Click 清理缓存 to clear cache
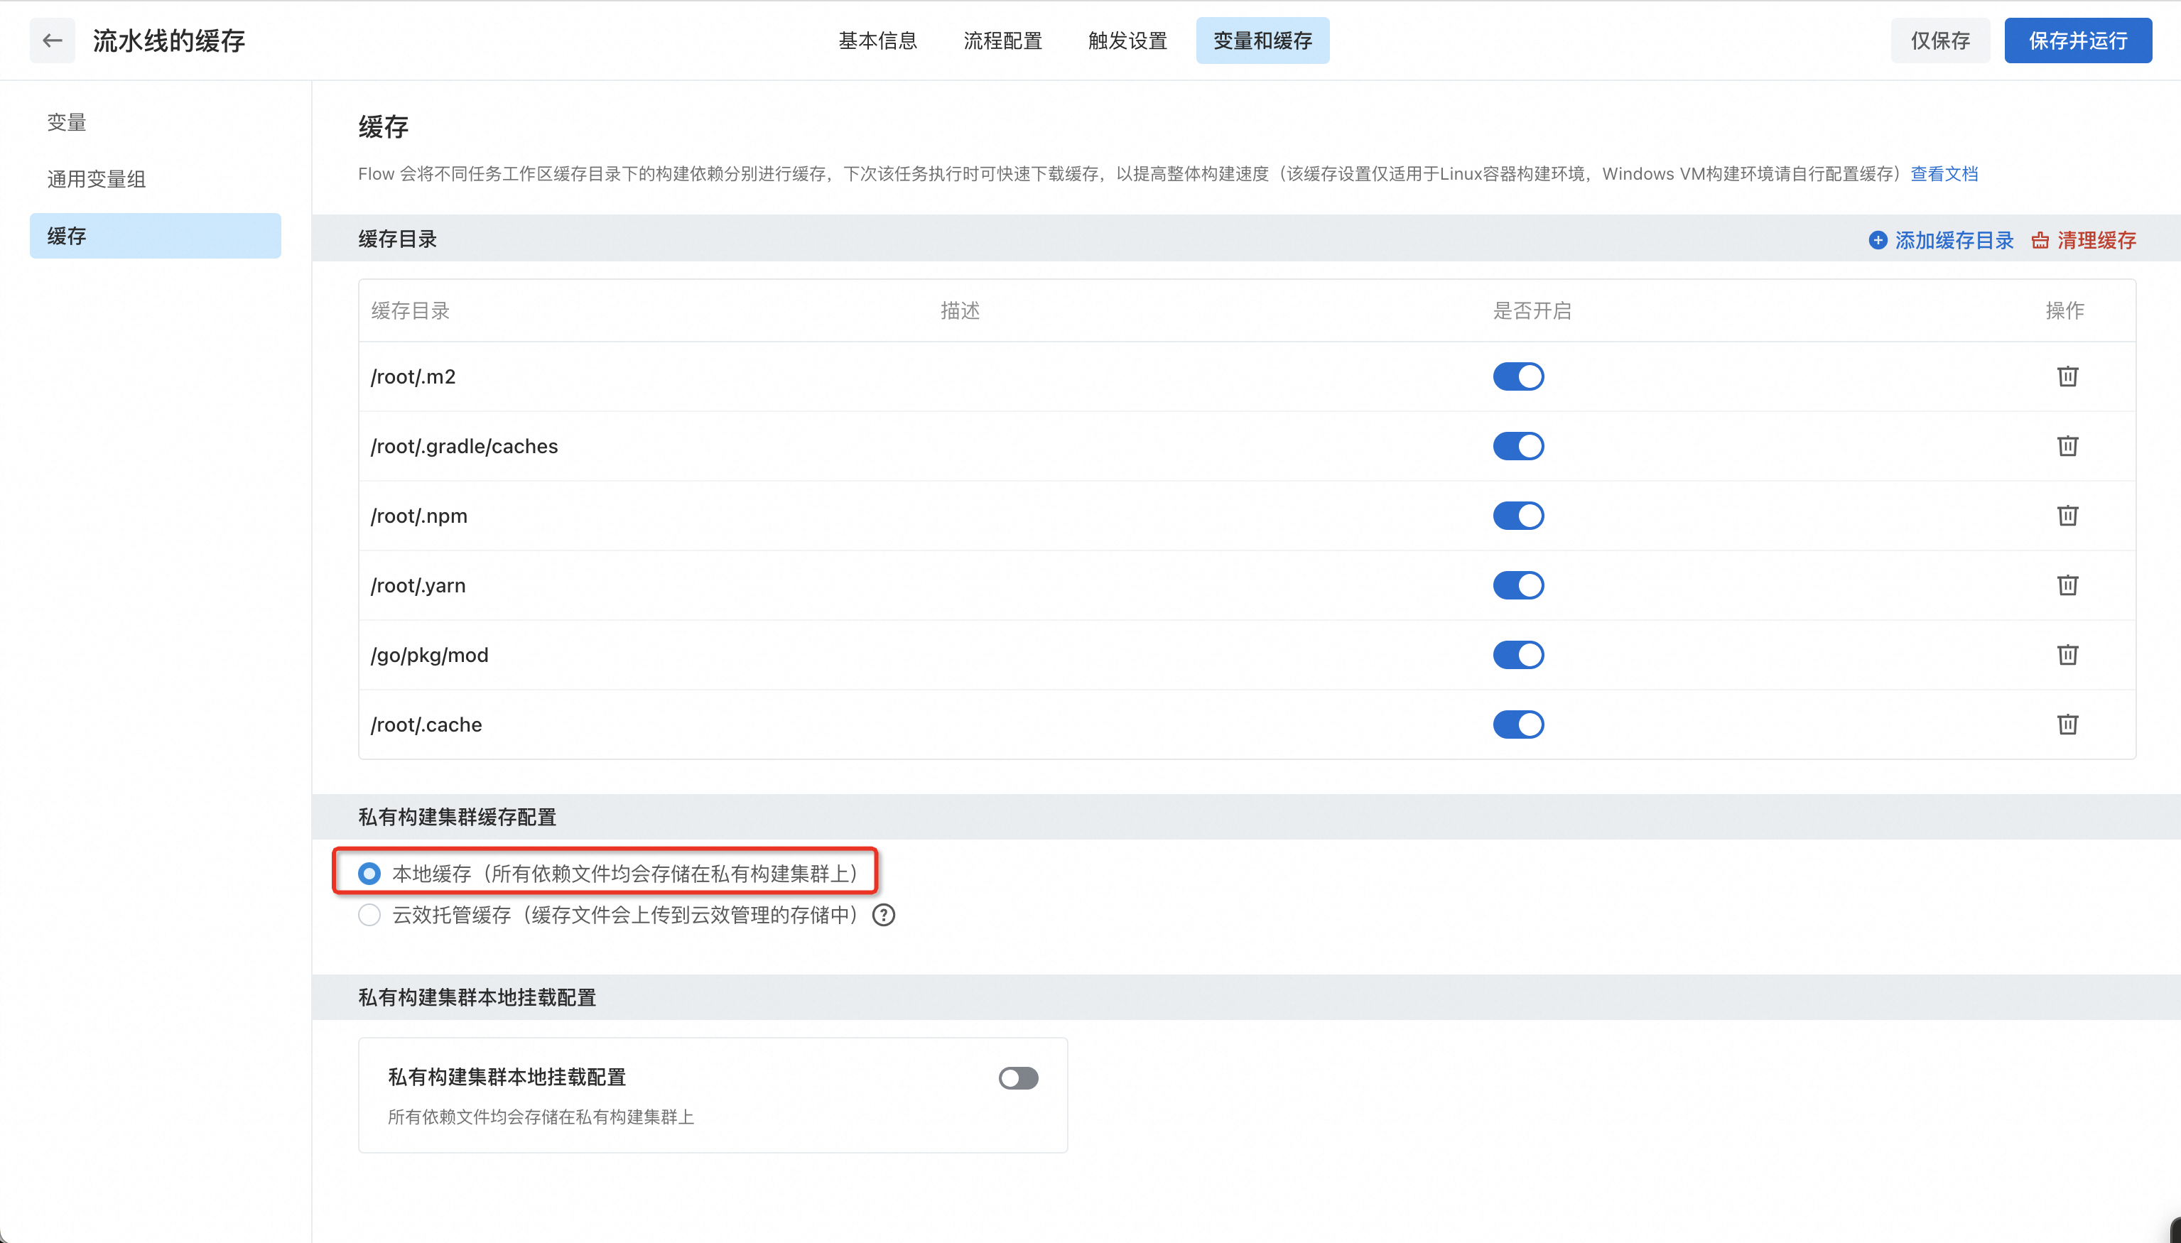The width and height of the screenshot is (2181, 1243). tap(2084, 240)
